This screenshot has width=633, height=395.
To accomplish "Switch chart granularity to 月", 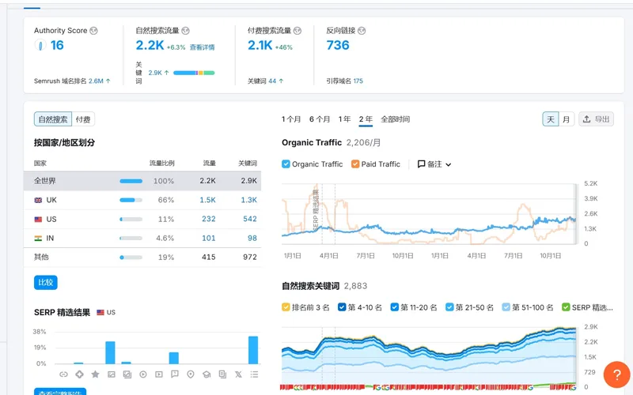I will pos(566,119).
